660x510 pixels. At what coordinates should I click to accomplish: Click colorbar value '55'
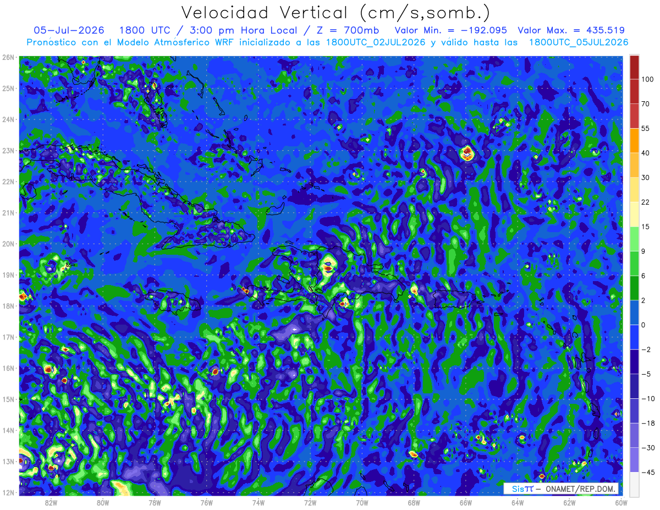[646, 128]
